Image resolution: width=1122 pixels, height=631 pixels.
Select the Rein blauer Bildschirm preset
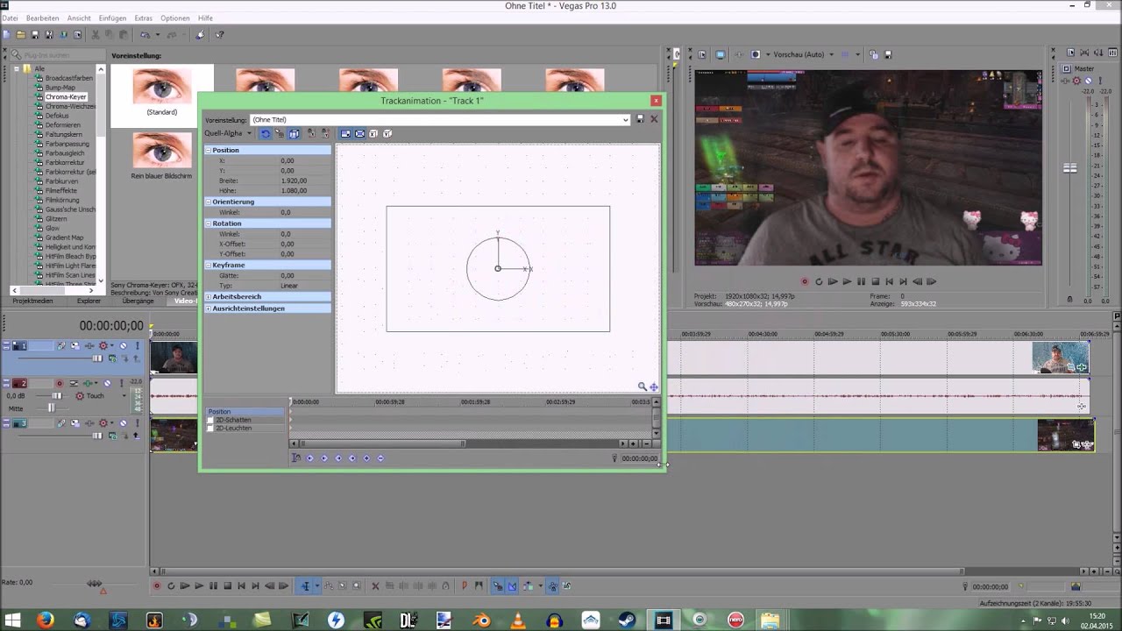tap(161, 150)
